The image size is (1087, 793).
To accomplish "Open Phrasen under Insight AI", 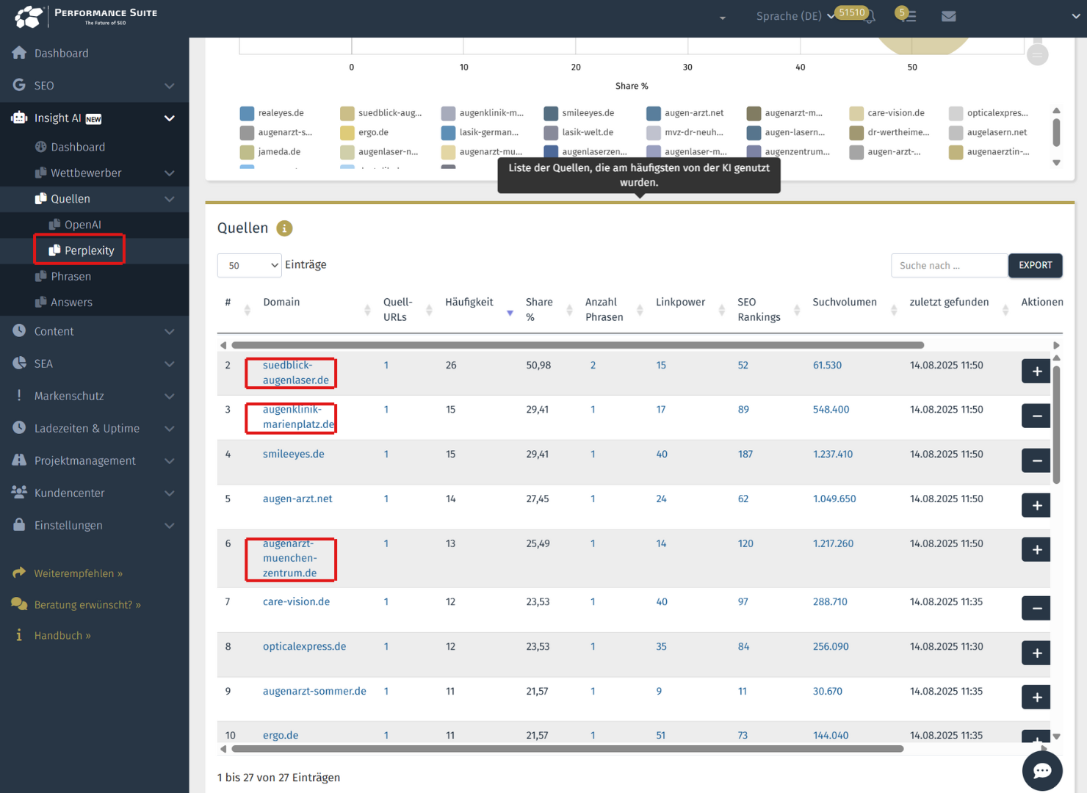I will pyautogui.click(x=71, y=276).
